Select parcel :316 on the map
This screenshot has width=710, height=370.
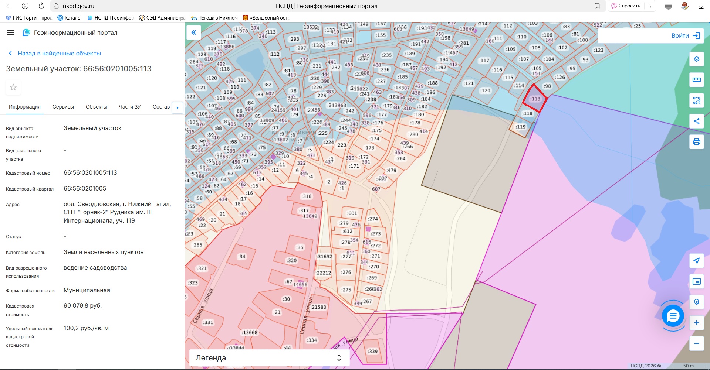(306, 196)
